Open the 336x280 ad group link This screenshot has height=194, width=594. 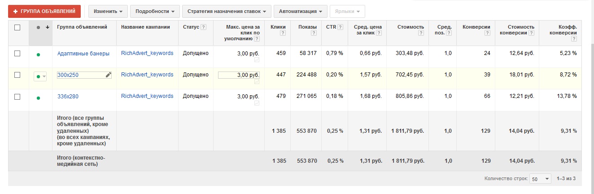(x=68, y=96)
